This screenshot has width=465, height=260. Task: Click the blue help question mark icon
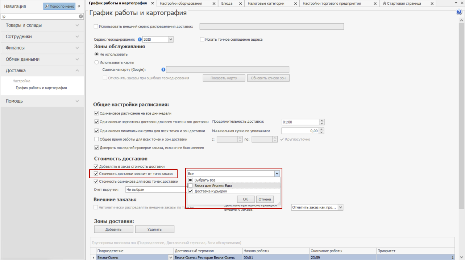(460, 12)
